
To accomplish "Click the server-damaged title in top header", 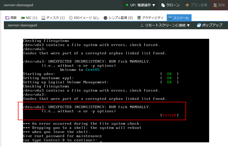I will point(18,5).
